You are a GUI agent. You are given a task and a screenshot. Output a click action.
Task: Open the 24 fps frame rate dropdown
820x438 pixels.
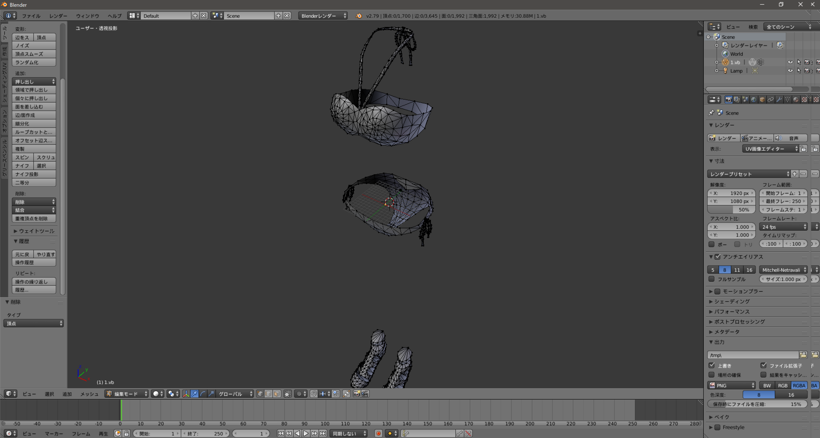[x=784, y=227]
